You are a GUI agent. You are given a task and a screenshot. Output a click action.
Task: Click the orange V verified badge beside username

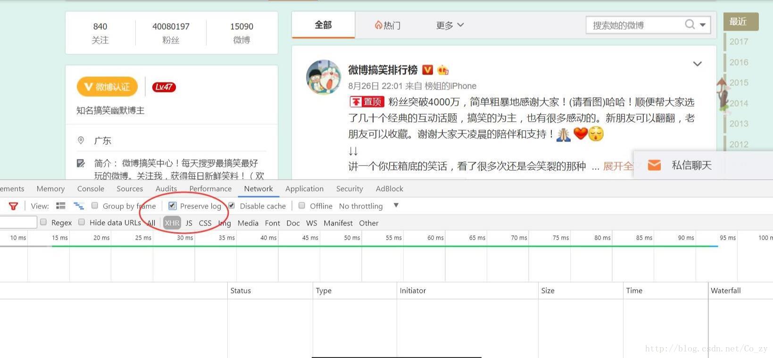(x=427, y=70)
